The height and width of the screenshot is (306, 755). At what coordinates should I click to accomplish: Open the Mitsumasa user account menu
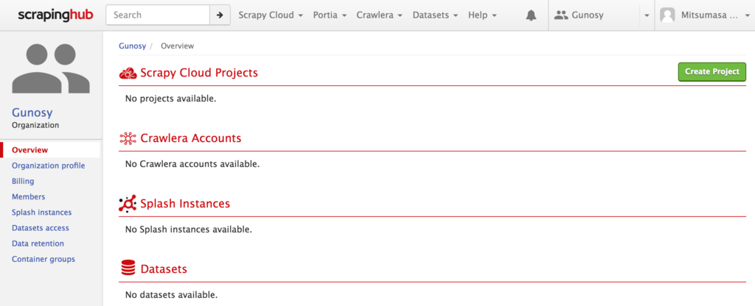point(705,15)
